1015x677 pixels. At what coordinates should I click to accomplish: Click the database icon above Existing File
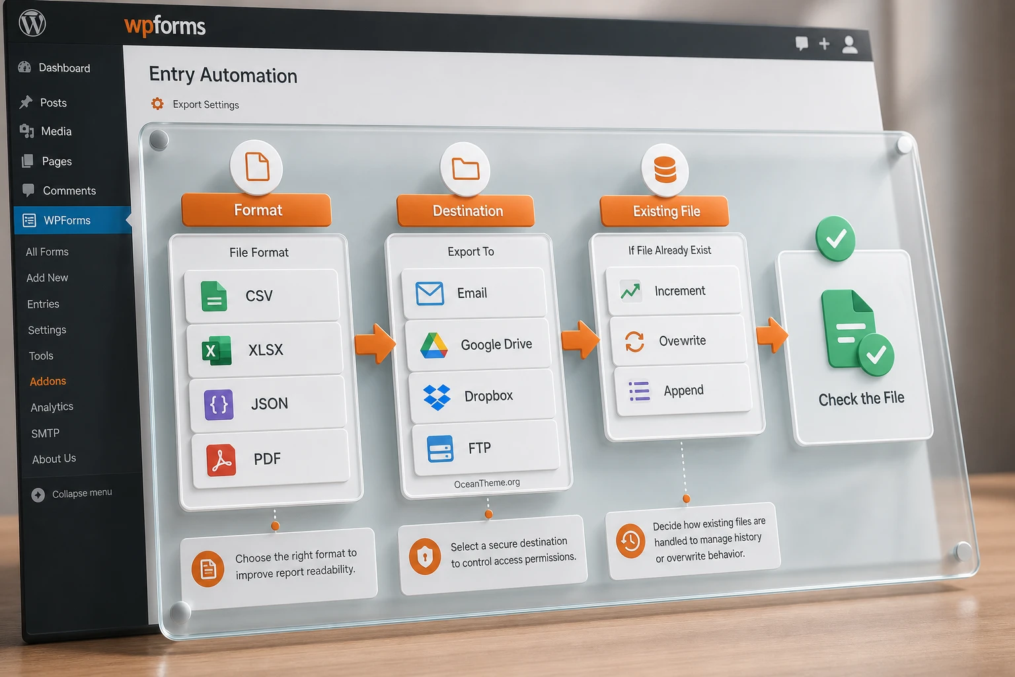[665, 170]
